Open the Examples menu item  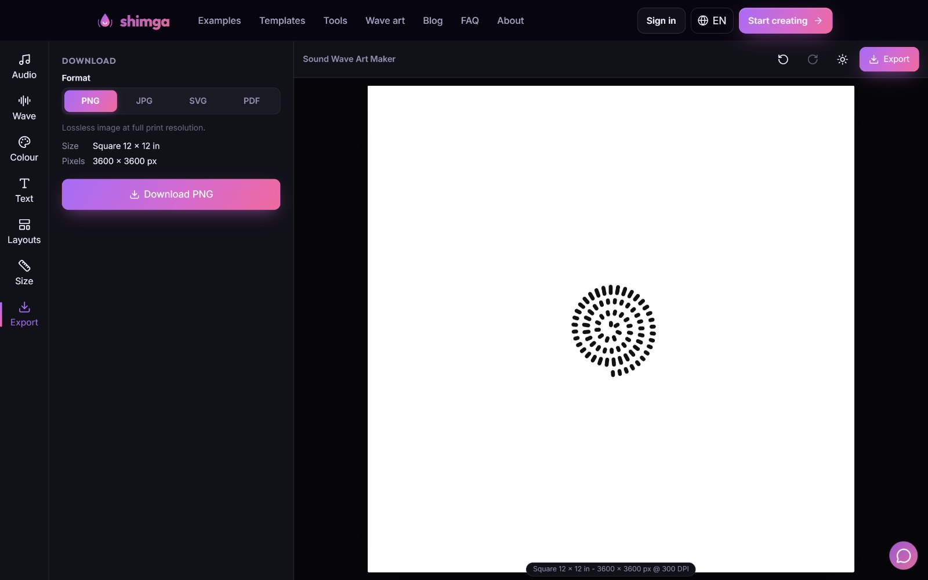pyautogui.click(x=219, y=21)
